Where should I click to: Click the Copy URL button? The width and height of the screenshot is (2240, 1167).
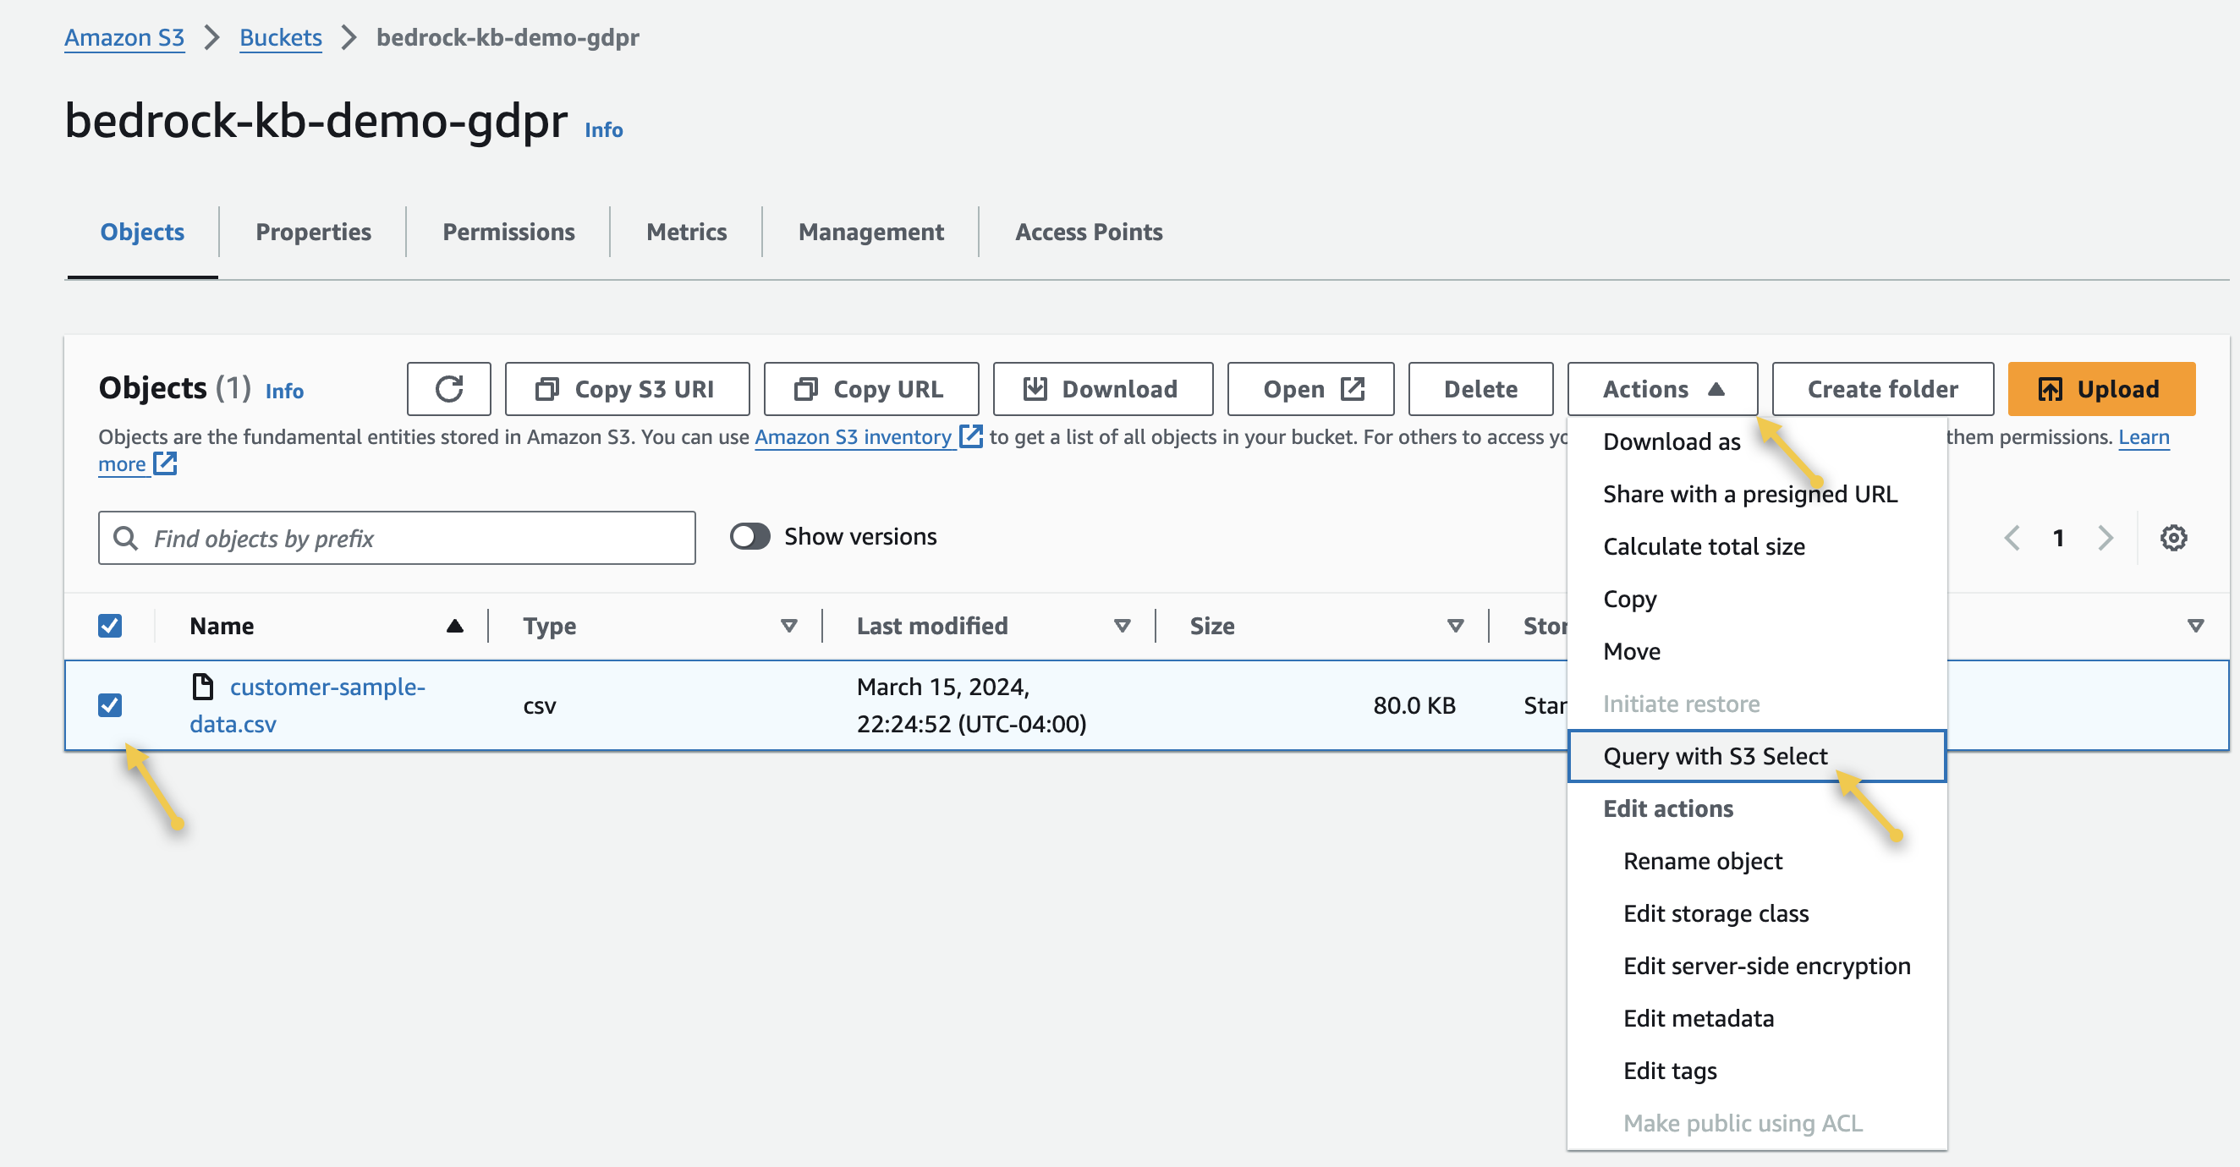pyautogui.click(x=870, y=389)
